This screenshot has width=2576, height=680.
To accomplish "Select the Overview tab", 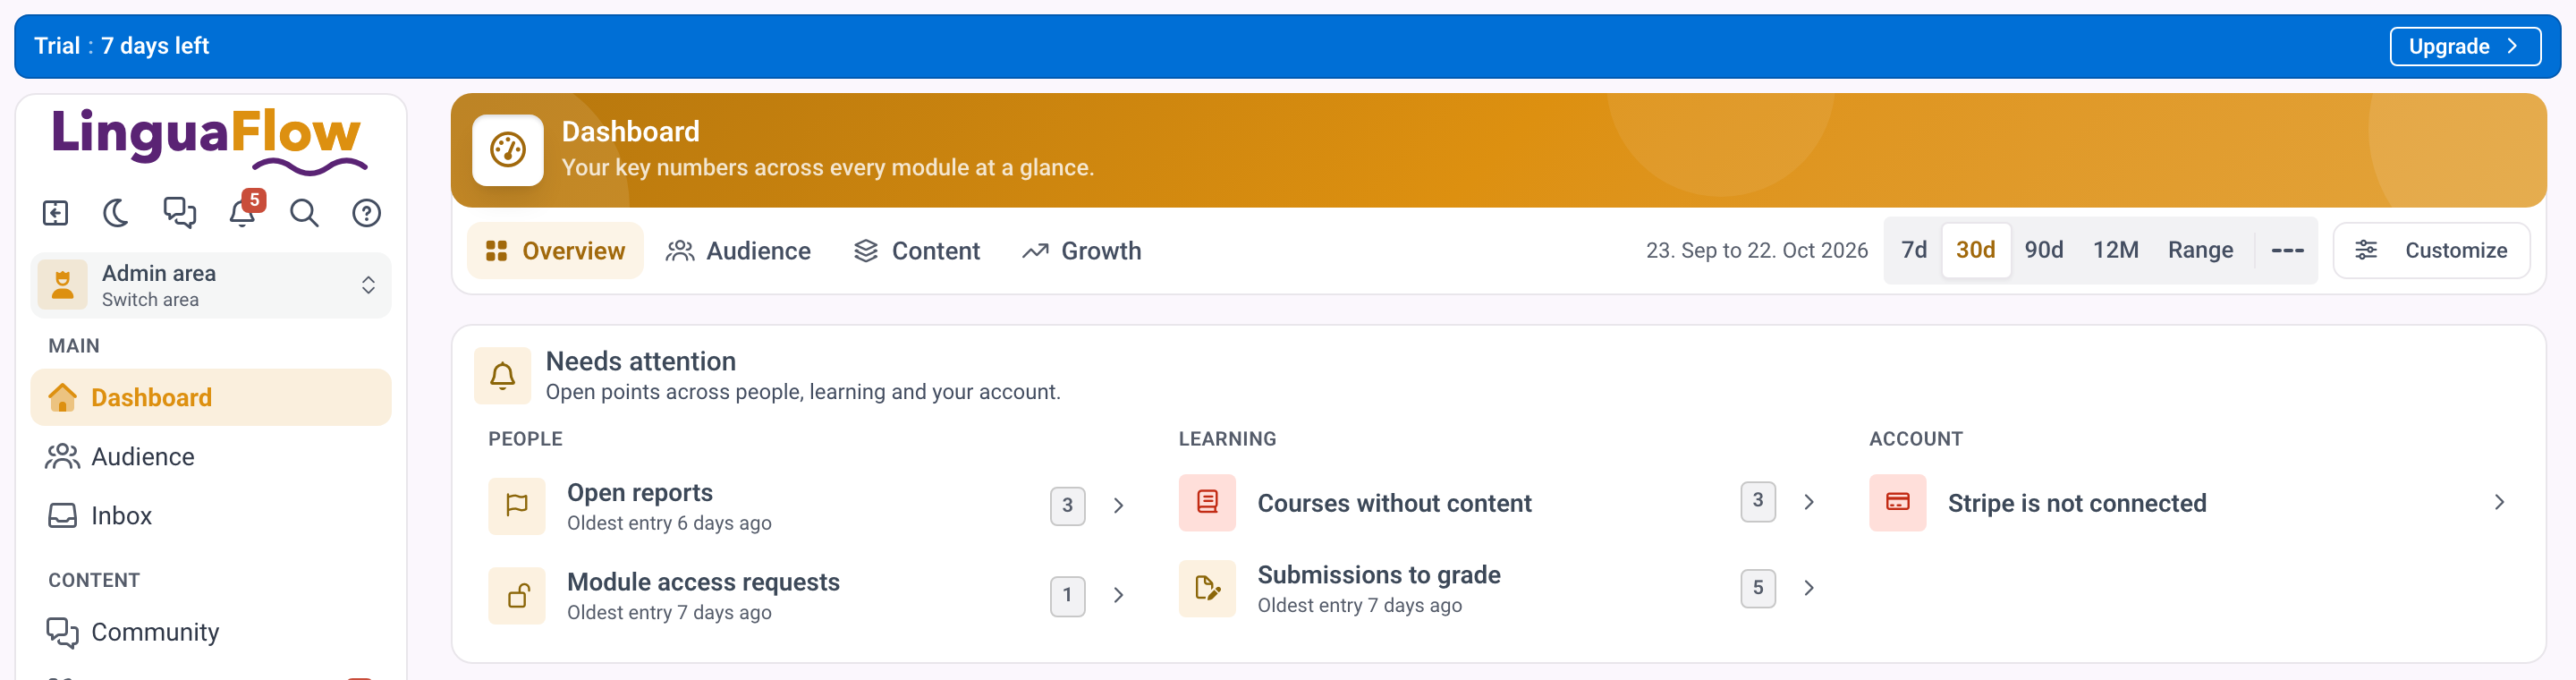I will pos(555,251).
